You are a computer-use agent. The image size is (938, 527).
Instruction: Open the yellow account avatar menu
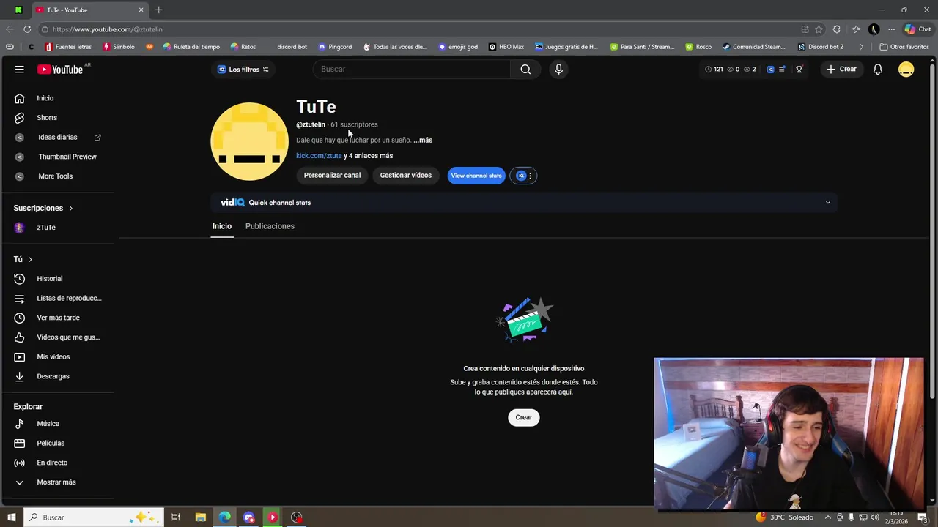click(x=906, y=69)
